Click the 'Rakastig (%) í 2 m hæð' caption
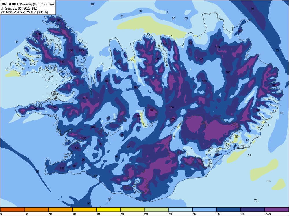Viewport: 289px width, 216px height. pos(37,4)
